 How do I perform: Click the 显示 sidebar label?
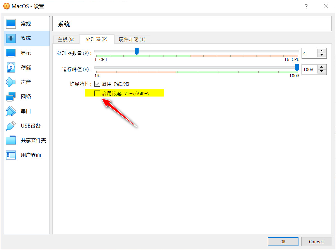(x=26, y=53)
